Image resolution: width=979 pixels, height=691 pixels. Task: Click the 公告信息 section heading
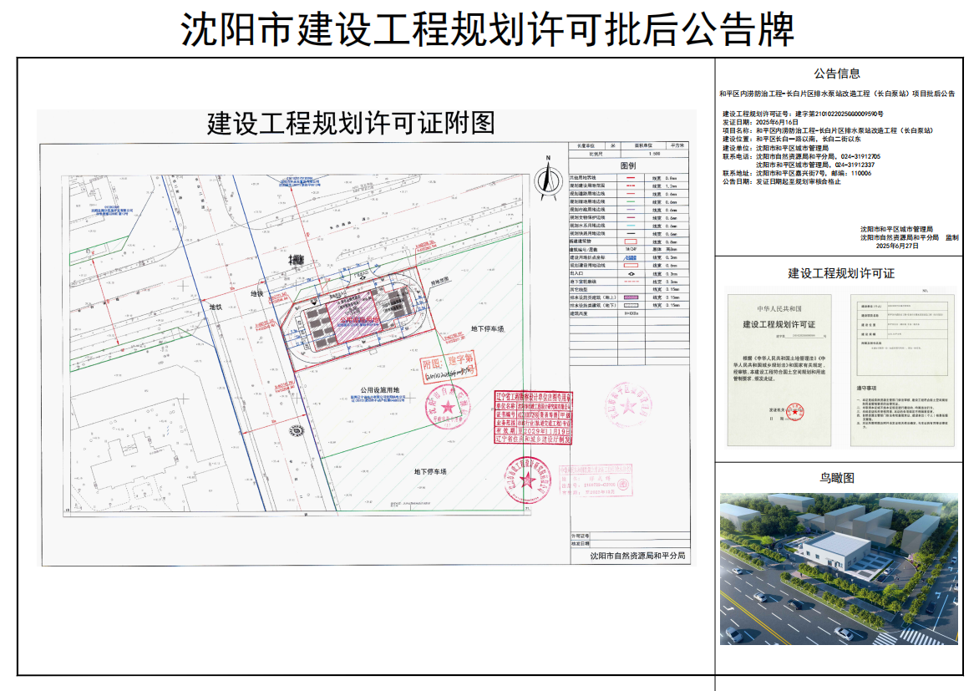pyautogui.click(x=838, y=74)
